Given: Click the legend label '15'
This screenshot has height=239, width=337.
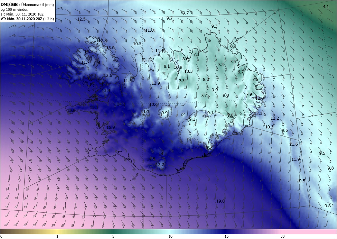Looking at the screenshot, I should tap(226, 237).
